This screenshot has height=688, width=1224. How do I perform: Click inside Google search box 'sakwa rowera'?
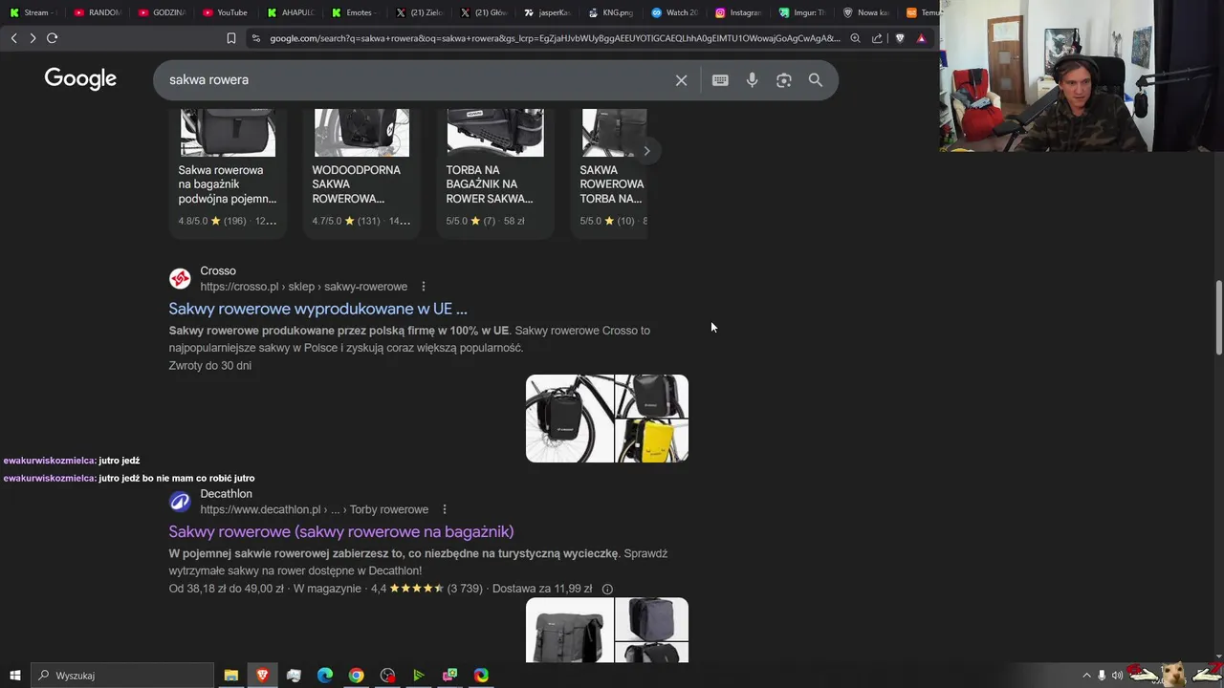(411, 80)
